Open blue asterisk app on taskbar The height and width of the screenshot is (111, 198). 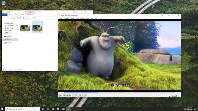click(63, 109)
